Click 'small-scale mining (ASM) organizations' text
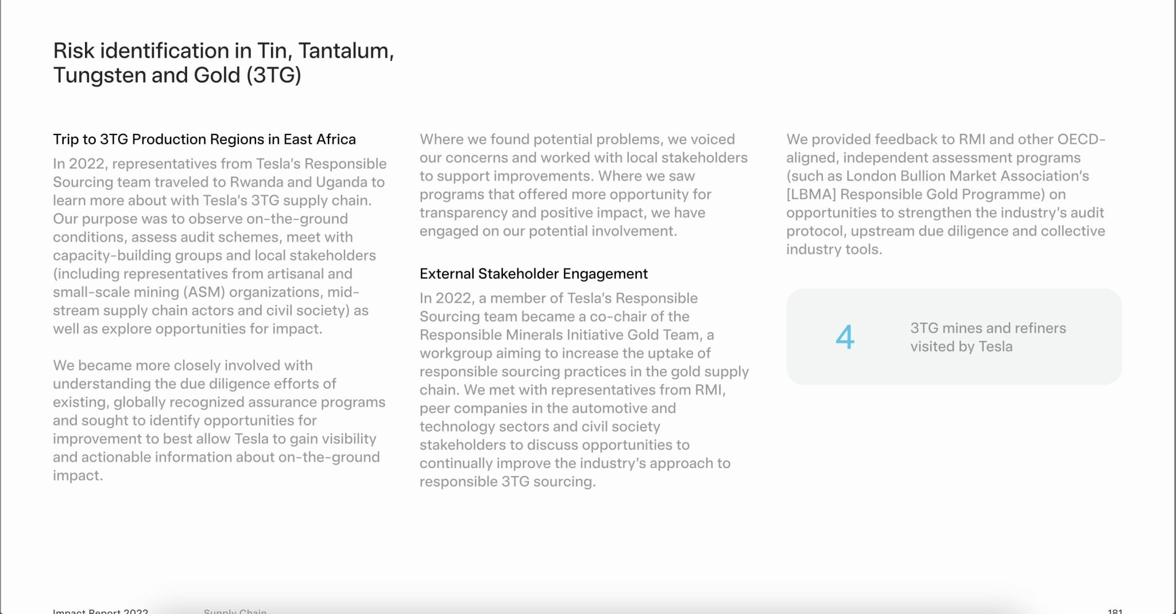This screenshot has width=1176, height=614. 187,292
